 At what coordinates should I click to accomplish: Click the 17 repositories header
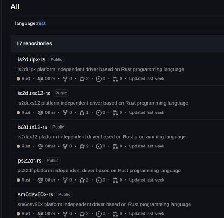34,43
